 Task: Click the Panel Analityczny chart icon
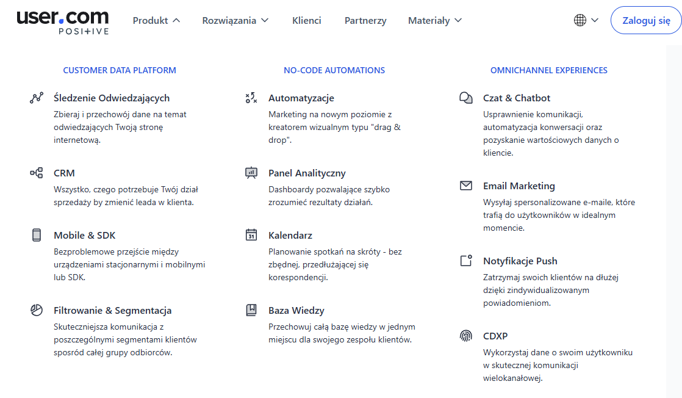[251, 173]
